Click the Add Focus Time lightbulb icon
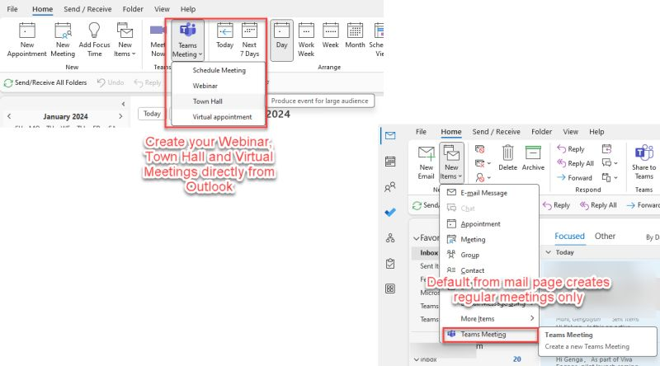This screenshot has height=366, width=660. coord(94,30)
